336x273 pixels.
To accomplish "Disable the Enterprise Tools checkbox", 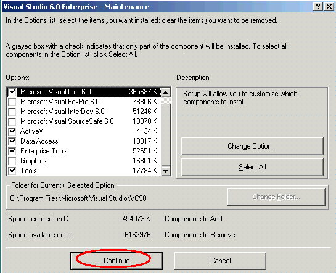I will click(x=12, y=151).
